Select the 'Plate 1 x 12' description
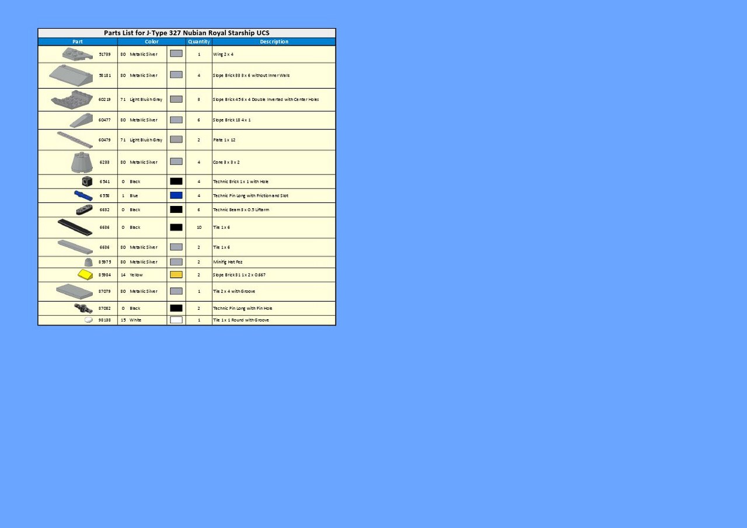 tap(224, 140)
